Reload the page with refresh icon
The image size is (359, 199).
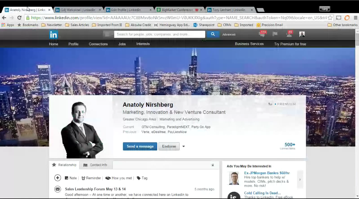[19, 18]
